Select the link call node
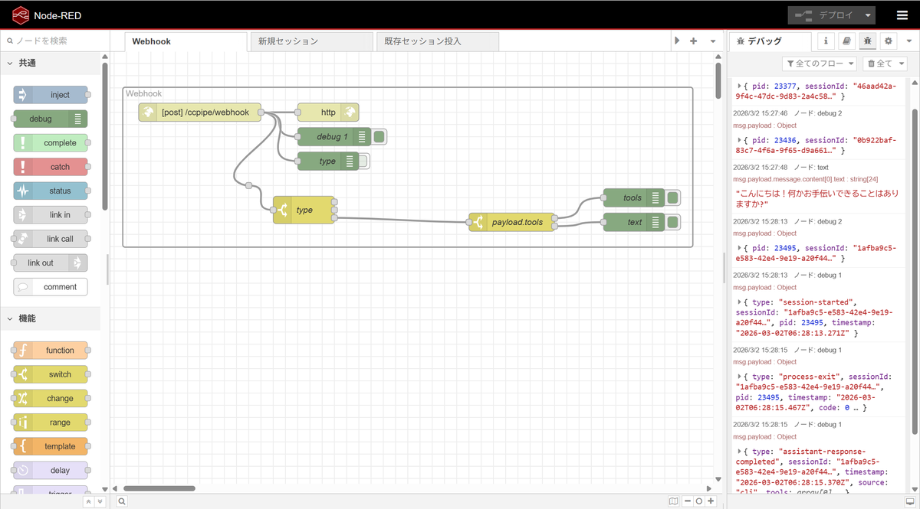The height and width of the screenshot is (509, 920). click(51, 239)
